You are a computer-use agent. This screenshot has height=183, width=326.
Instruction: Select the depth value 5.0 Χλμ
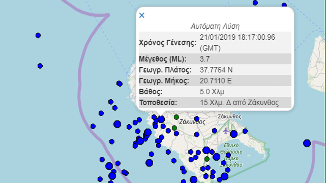coord(212,92)
